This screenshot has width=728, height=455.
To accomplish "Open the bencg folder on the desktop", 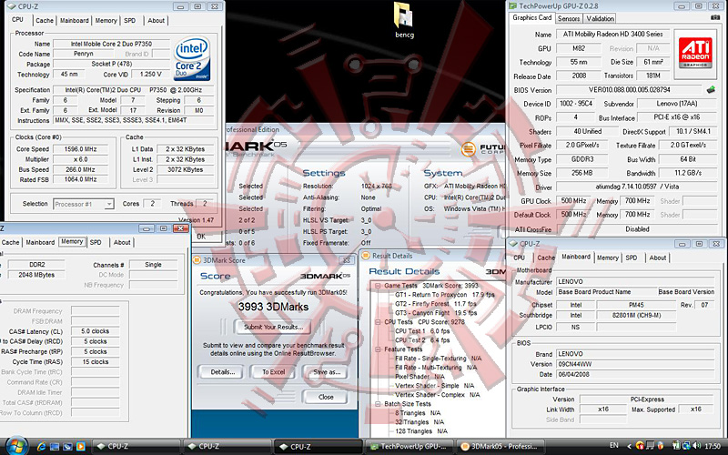I will point(404,20).
